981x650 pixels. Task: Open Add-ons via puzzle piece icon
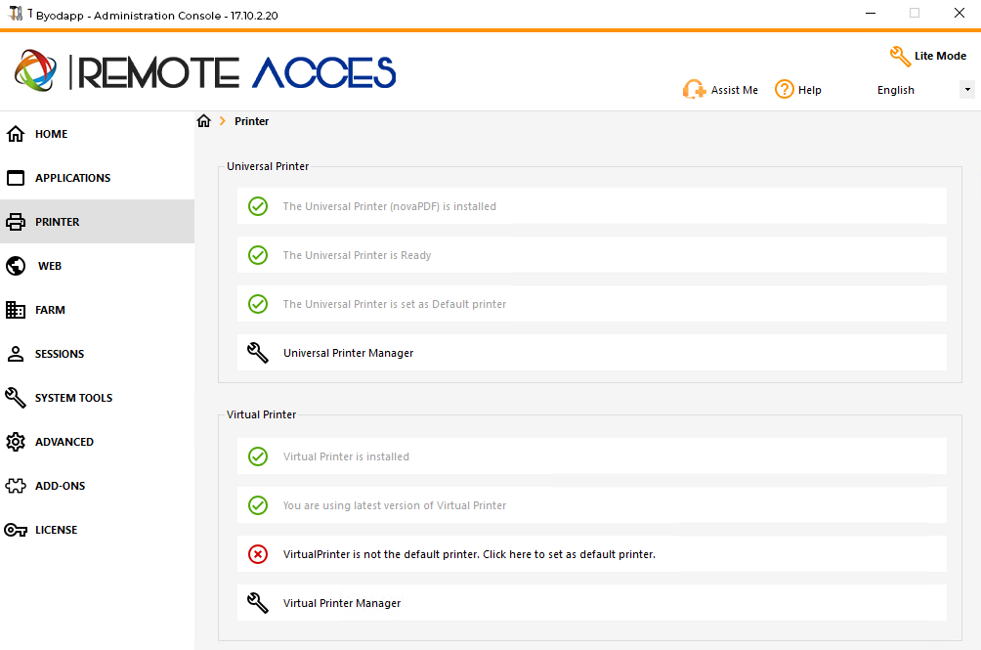[16, 486]
